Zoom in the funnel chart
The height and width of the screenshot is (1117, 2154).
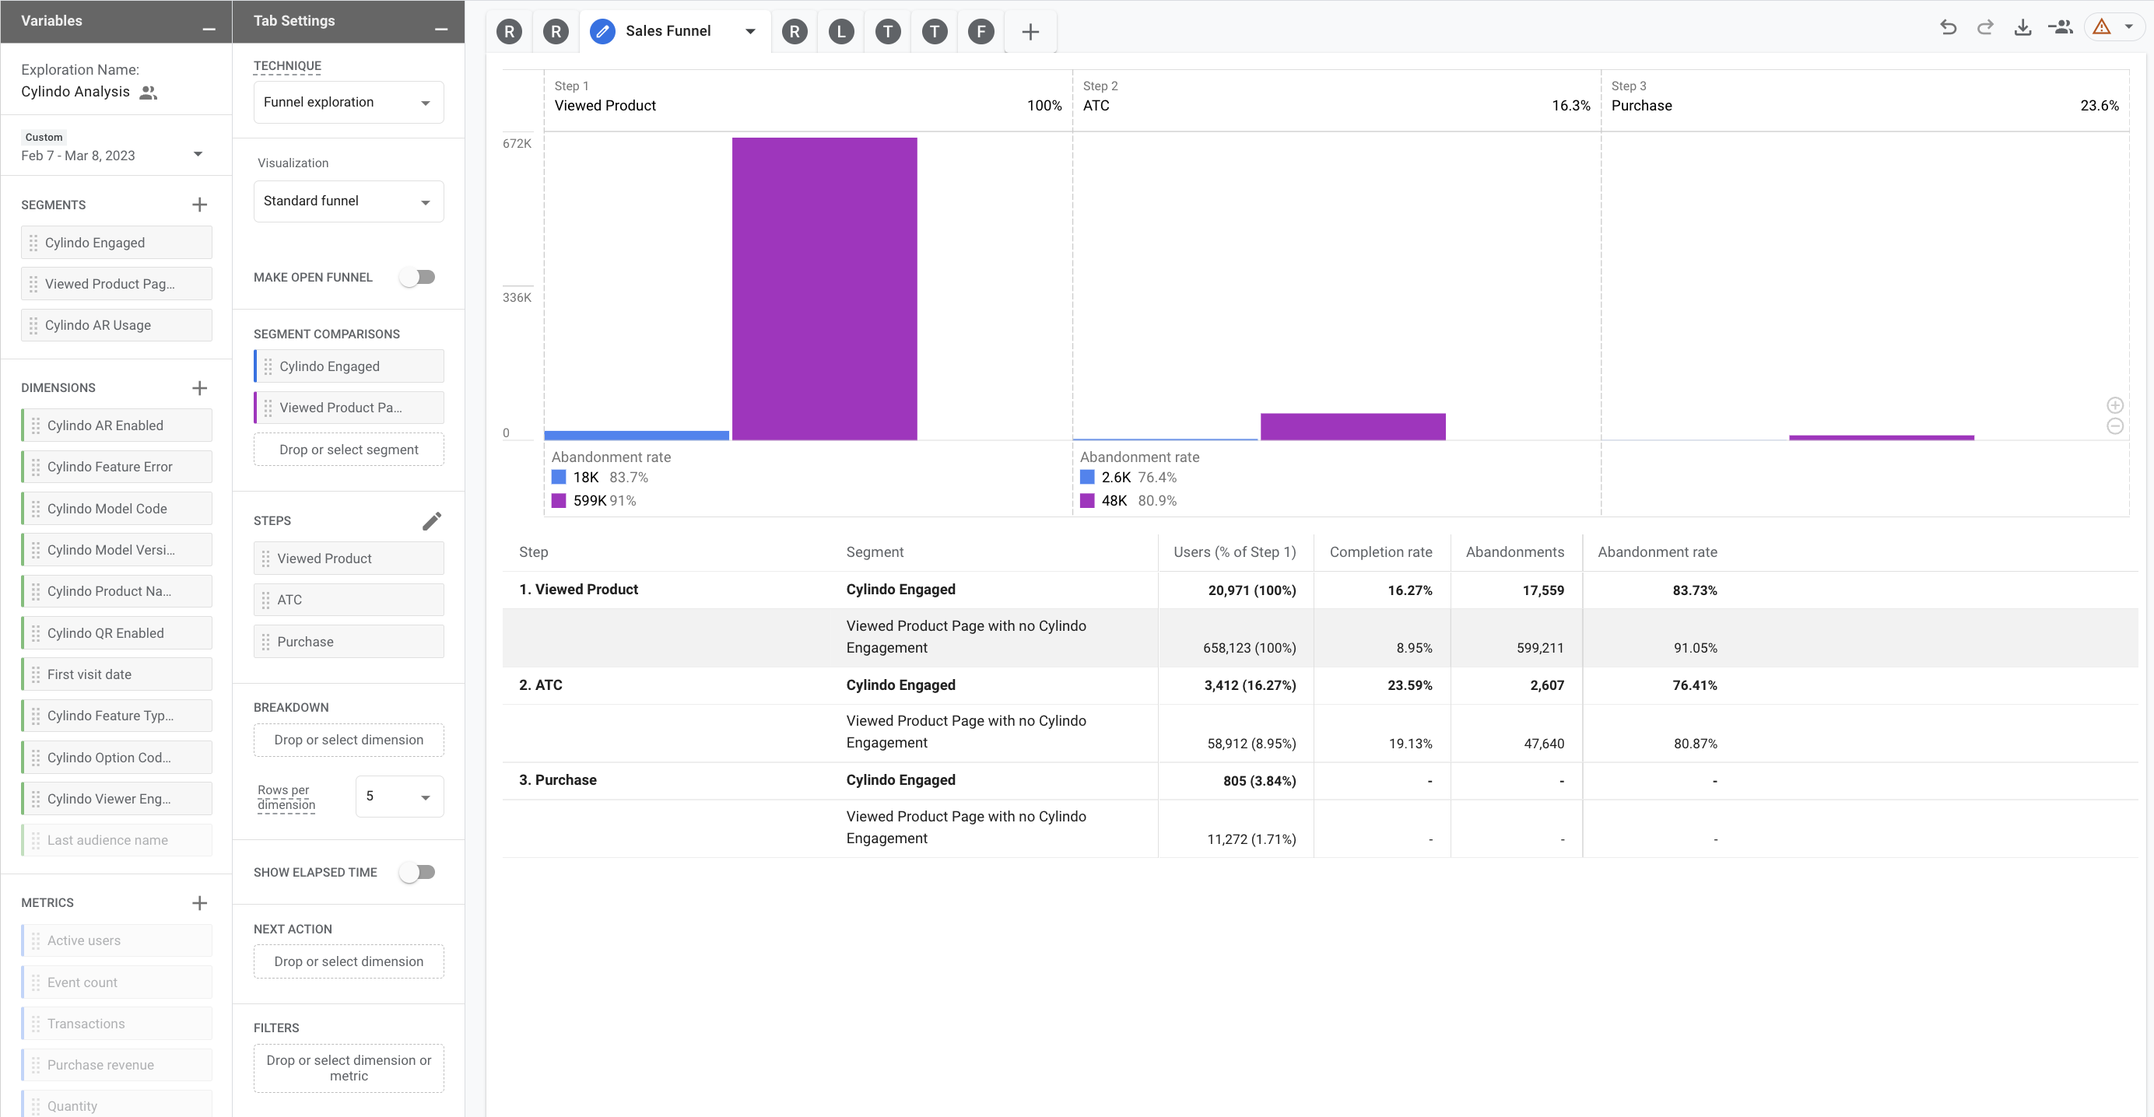point(2114,405)
